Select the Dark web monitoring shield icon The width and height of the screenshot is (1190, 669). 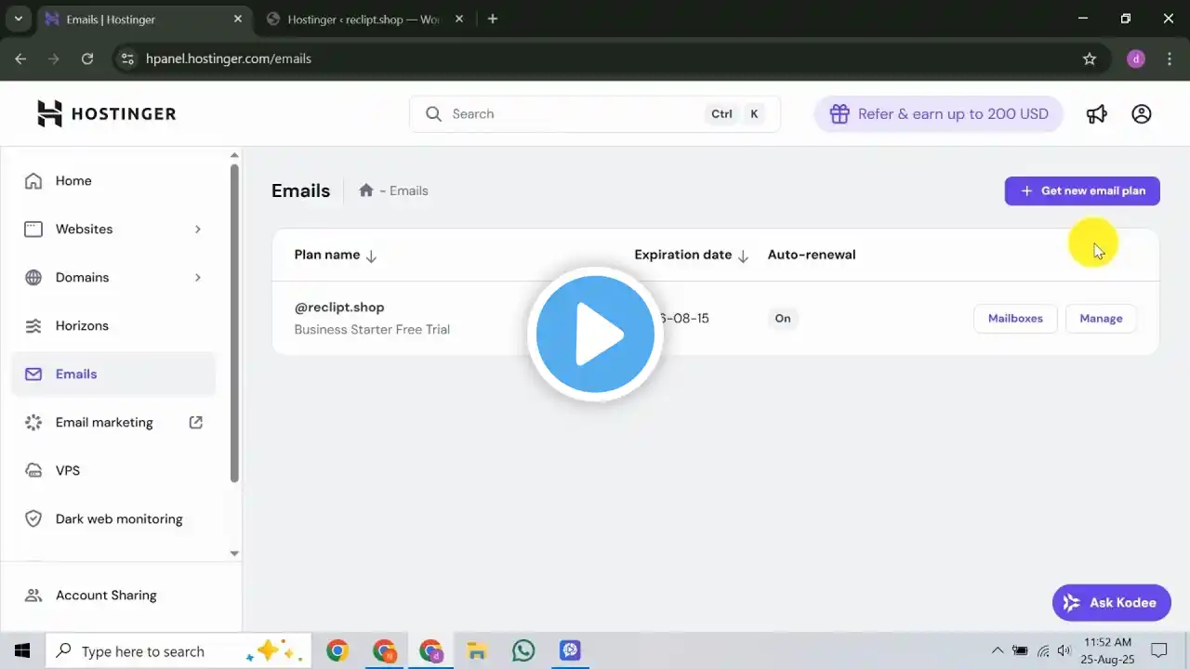point(33,519)
